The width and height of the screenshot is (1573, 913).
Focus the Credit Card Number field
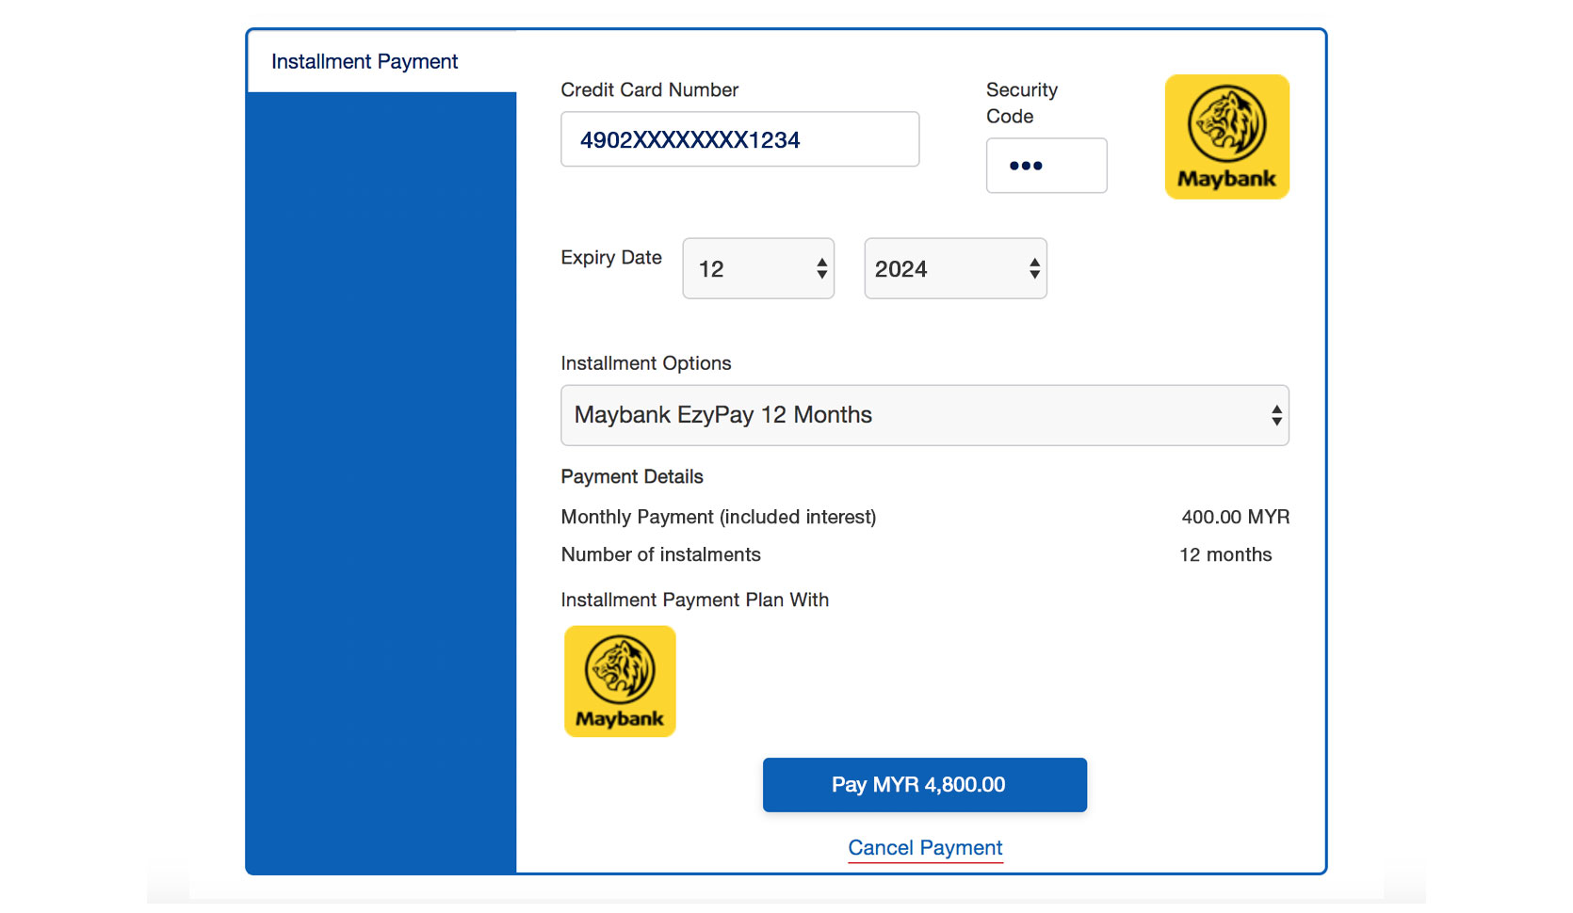[x=740, y=139]
